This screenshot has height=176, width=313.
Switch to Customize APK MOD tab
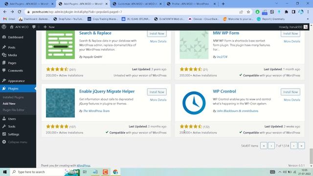[137, 4]
